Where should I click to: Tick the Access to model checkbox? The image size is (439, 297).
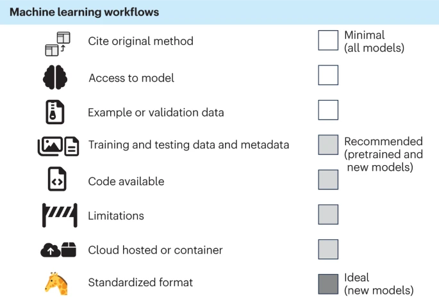[328, 76]
